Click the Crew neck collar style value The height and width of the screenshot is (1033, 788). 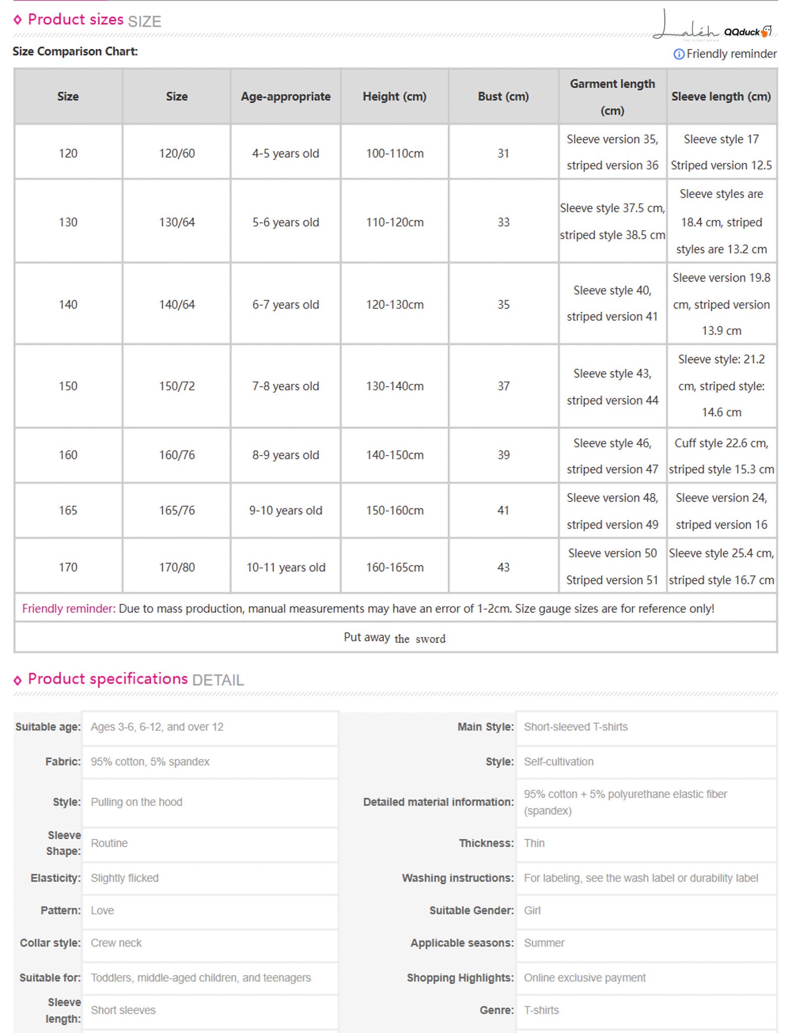coord(116,943)
